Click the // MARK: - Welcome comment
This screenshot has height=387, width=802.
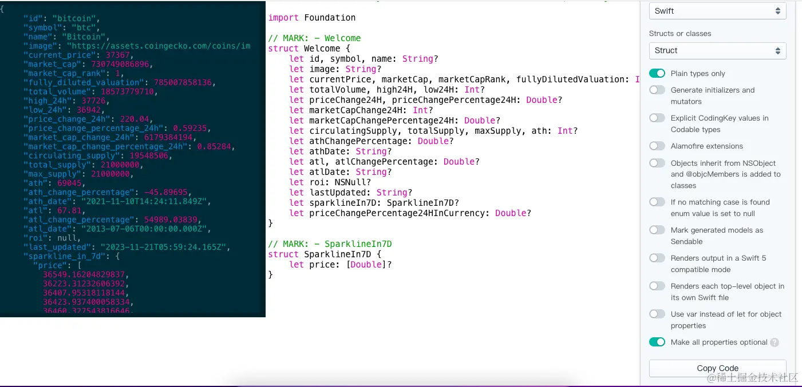click(314, 38)
